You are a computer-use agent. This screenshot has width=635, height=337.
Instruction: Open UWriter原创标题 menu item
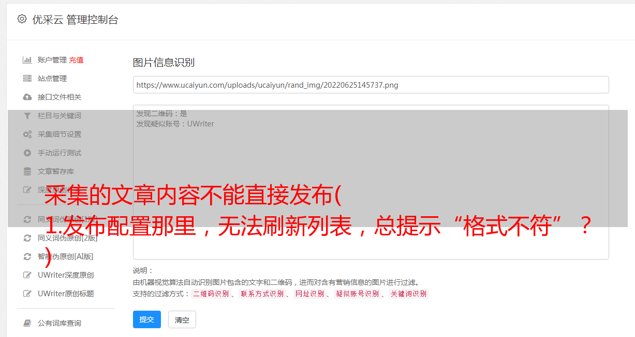(66, 294)
